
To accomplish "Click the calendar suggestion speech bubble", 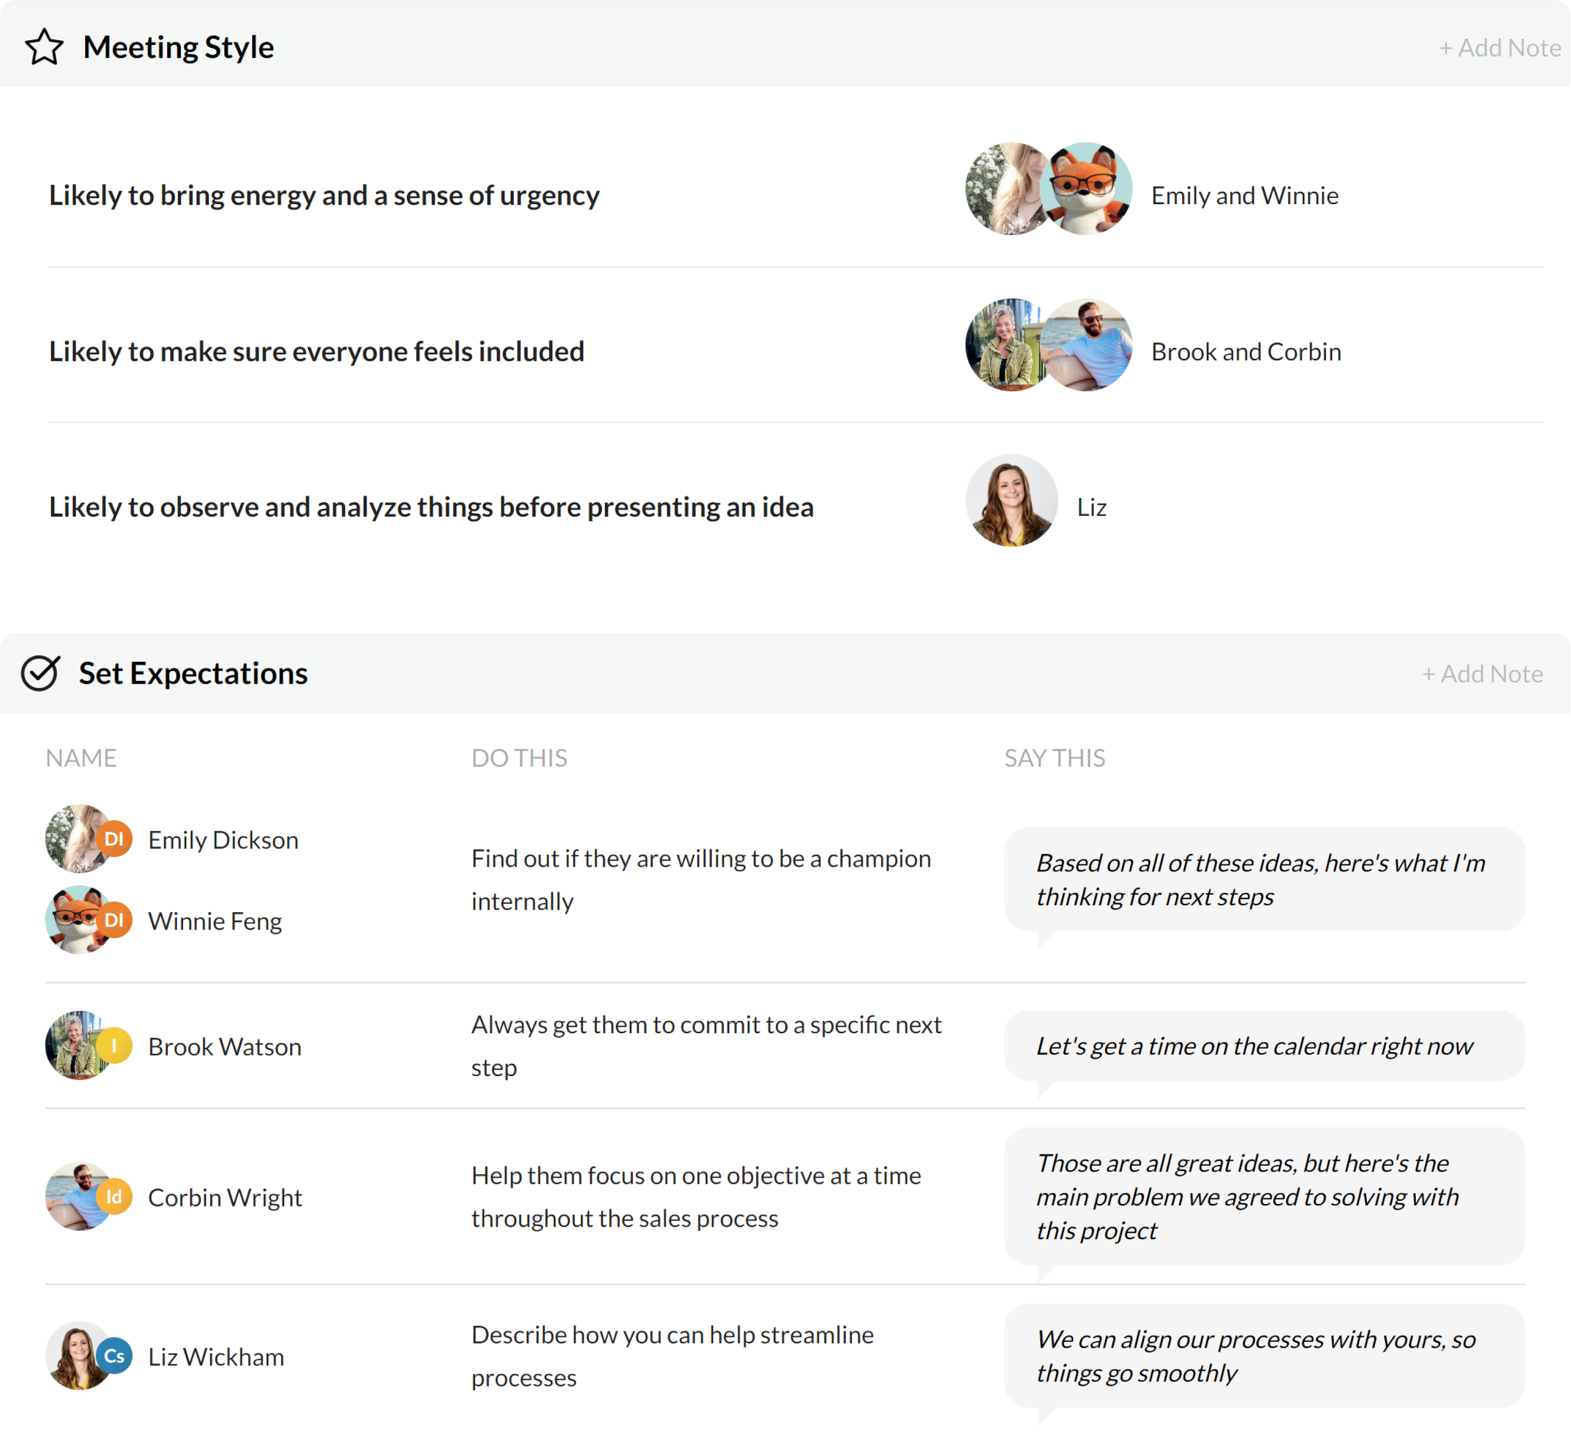I will click(x=1264, y=1046).
